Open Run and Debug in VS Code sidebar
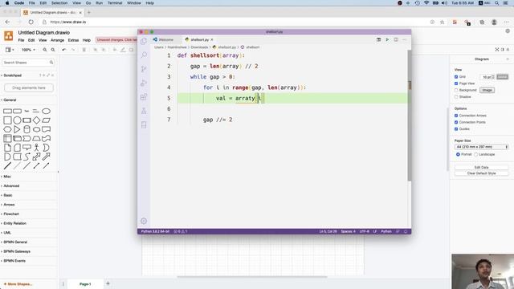 coord(144,83)
